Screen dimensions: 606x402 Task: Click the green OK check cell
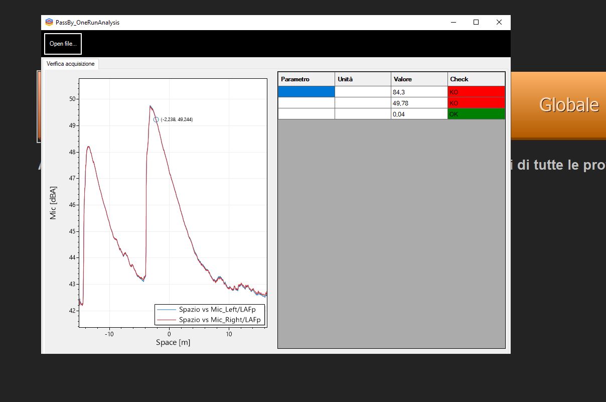pyautogui.click(x=476, y=114)
